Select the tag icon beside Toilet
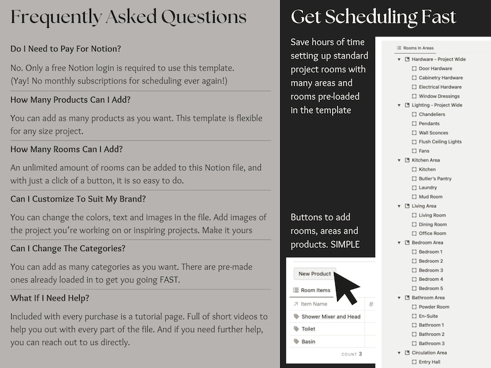 pyautogui.click(x=296, y=329)
